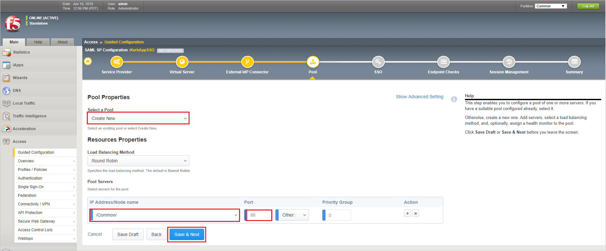Image resolution: width=606 pixels, height=251 pixels.
Task: Open the IP Address/Node name dropdown
Action: tap(165, 215)
